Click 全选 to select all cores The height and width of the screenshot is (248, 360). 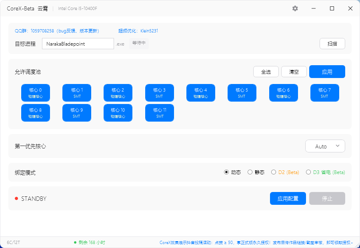pyautogui.click(x=266, y=72)
